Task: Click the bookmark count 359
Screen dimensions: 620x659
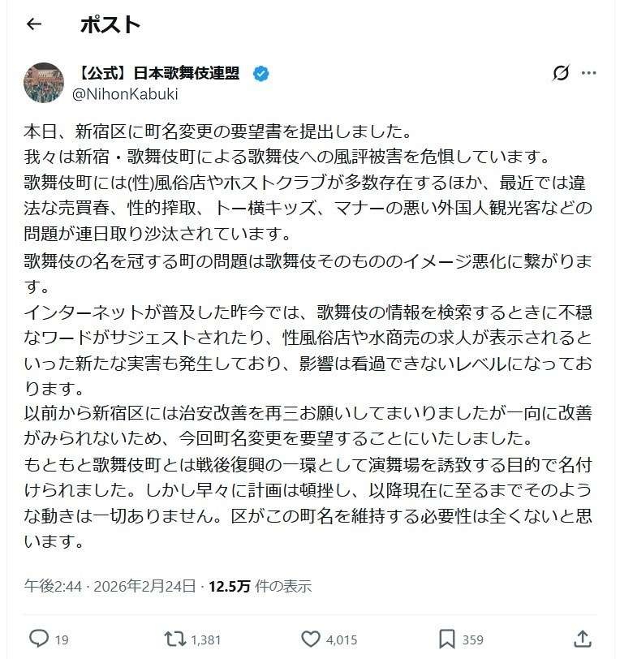Action: [472, 640]
